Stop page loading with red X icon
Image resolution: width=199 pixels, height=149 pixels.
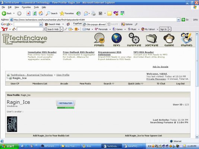[x=28, y=13]
